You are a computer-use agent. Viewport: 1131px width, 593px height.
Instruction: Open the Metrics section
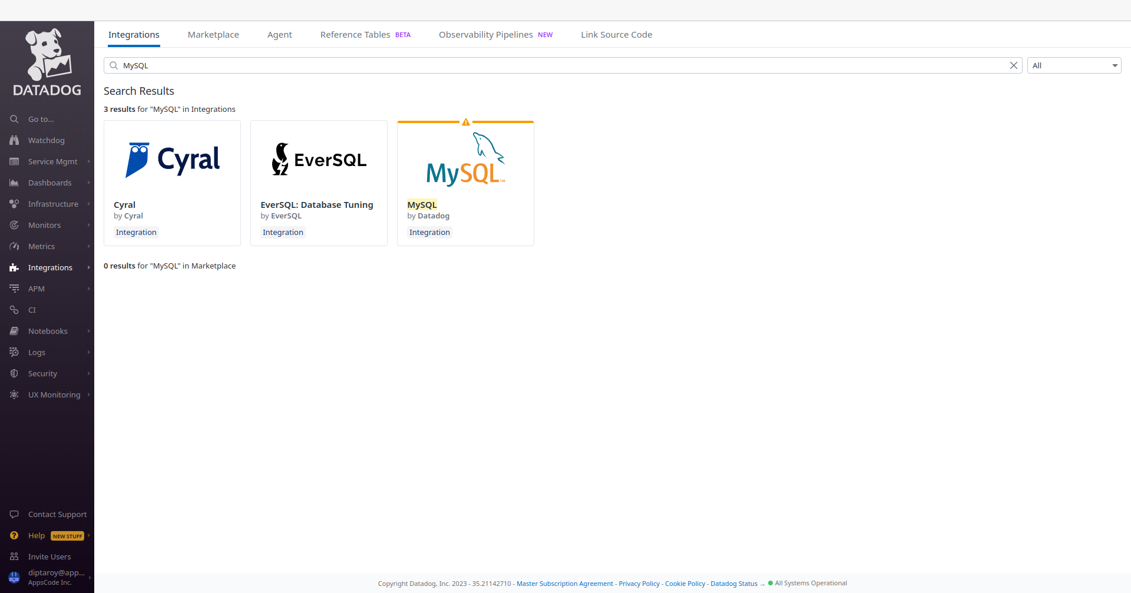41,246
